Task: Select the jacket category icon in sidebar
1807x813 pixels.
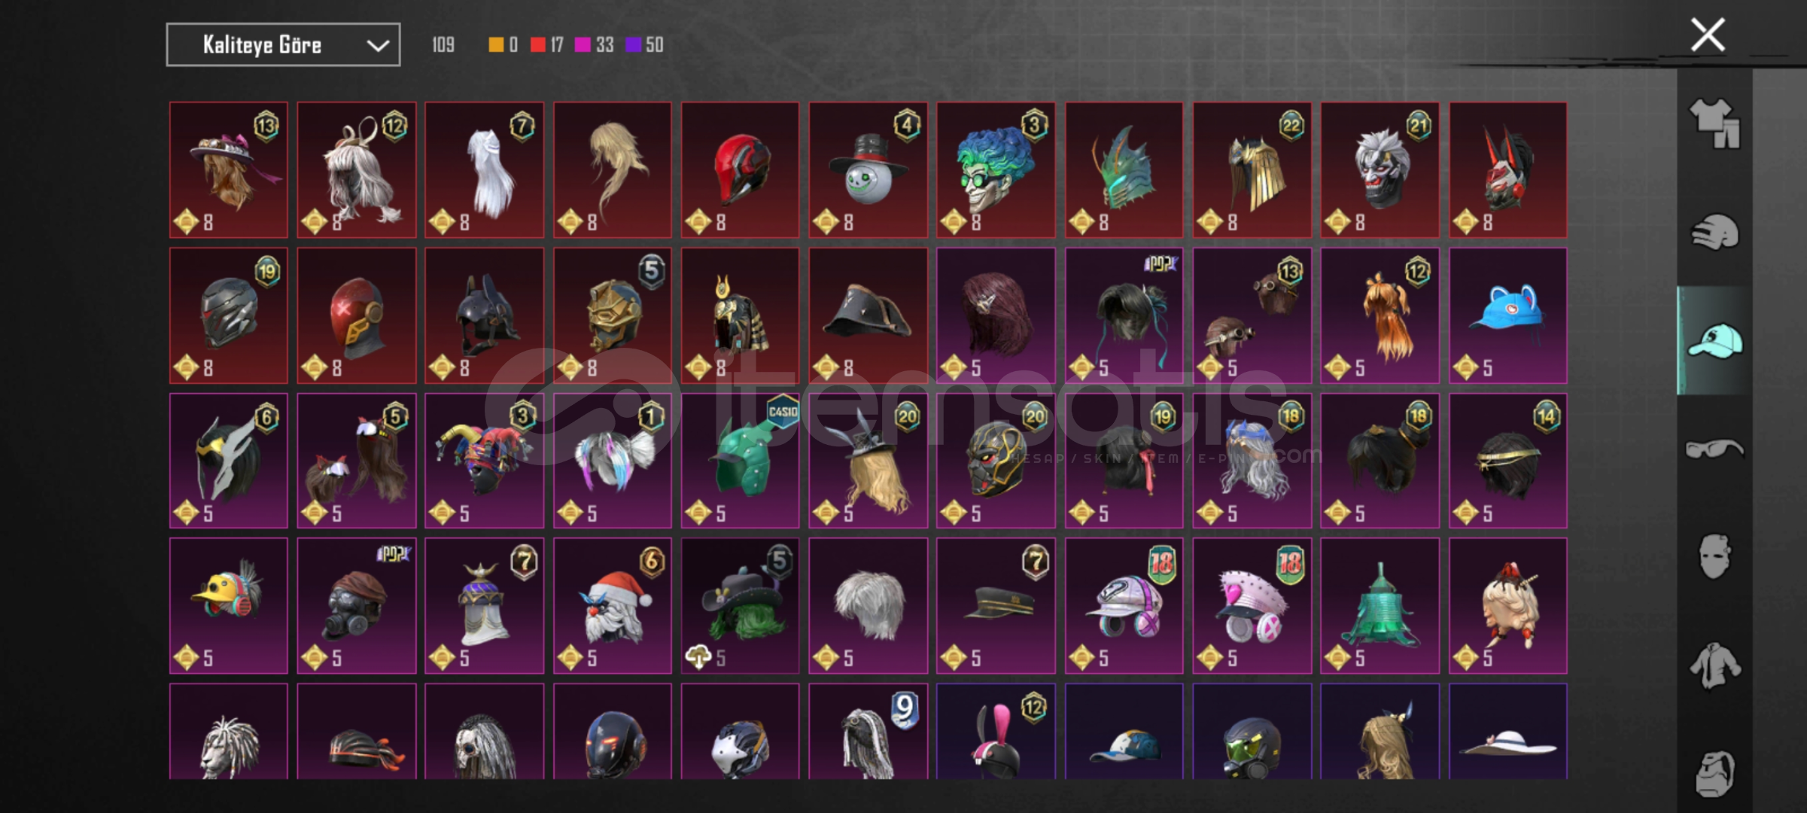Action: pos(1714,665)
